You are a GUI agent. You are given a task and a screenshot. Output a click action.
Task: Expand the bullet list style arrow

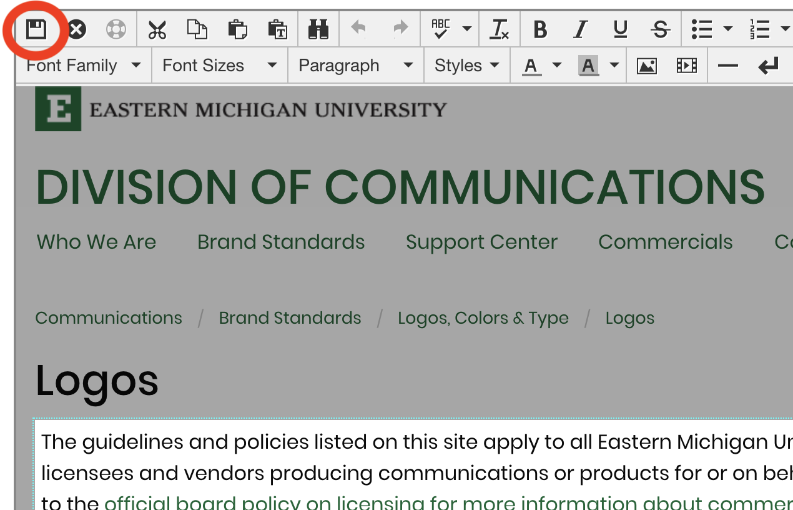click(727, 29)
